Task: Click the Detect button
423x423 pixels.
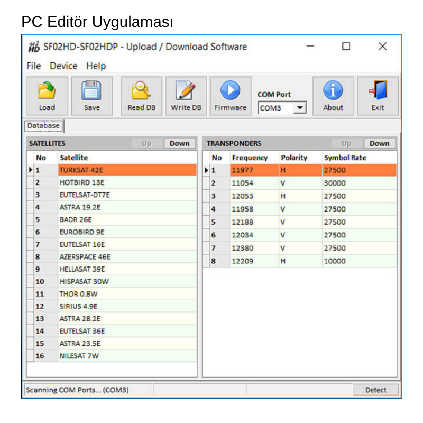Action: [x=376, y=390]
